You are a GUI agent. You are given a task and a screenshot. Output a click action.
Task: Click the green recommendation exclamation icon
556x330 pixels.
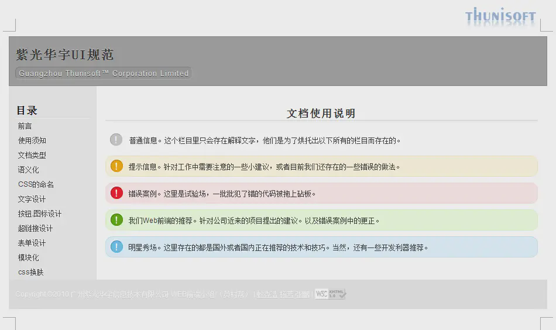(x=116, y=220)
